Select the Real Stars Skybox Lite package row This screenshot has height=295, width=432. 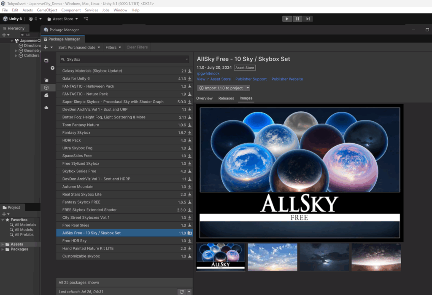coord(124,194)
